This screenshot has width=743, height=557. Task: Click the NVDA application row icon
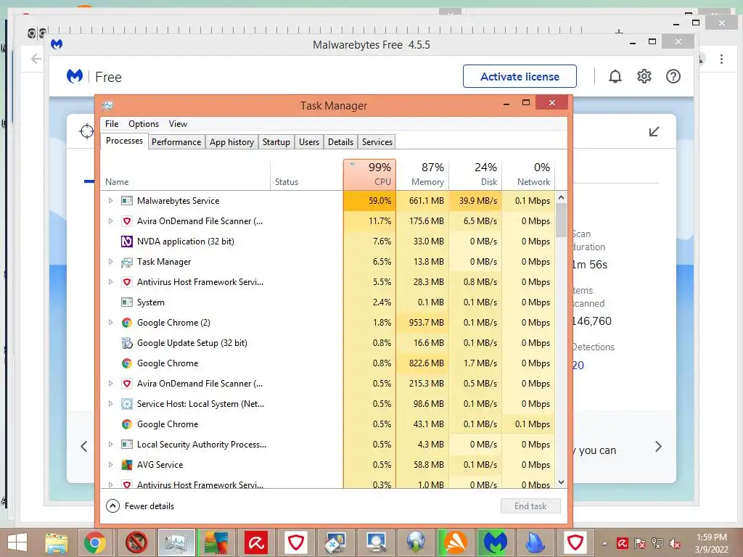pyautogui.click(x=126, y=241)
